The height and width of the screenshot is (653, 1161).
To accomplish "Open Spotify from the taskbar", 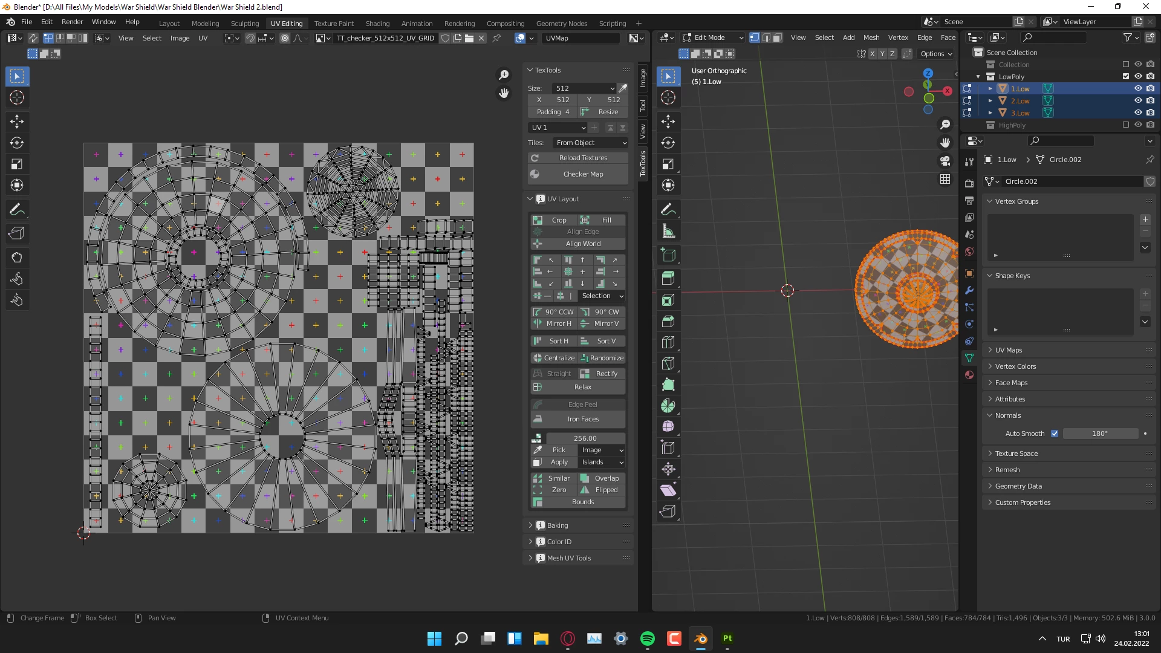I will click(x=647, y=638).
